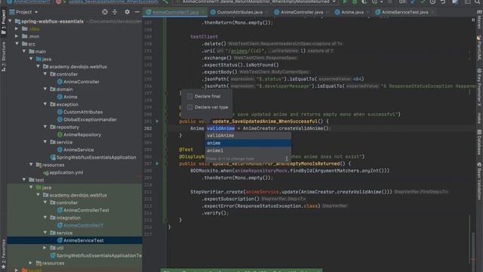
Task: Enable the Declare final checkbox
Action: click(x=190, y=96)
